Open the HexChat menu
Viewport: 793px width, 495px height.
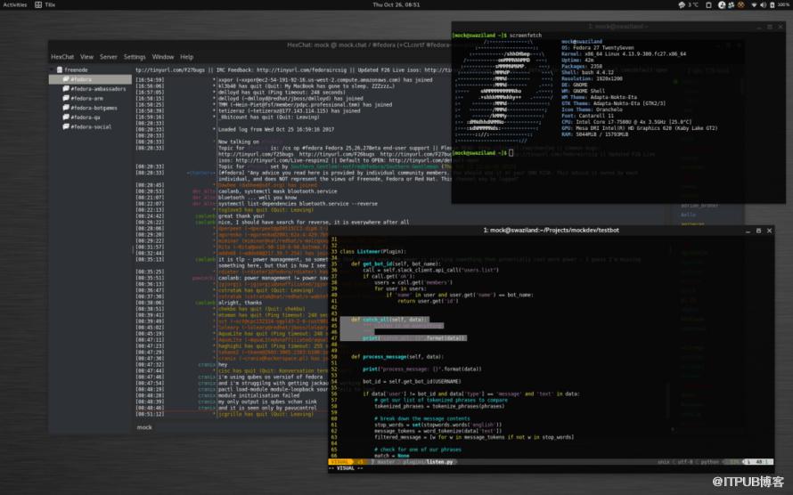coord(62,57)
